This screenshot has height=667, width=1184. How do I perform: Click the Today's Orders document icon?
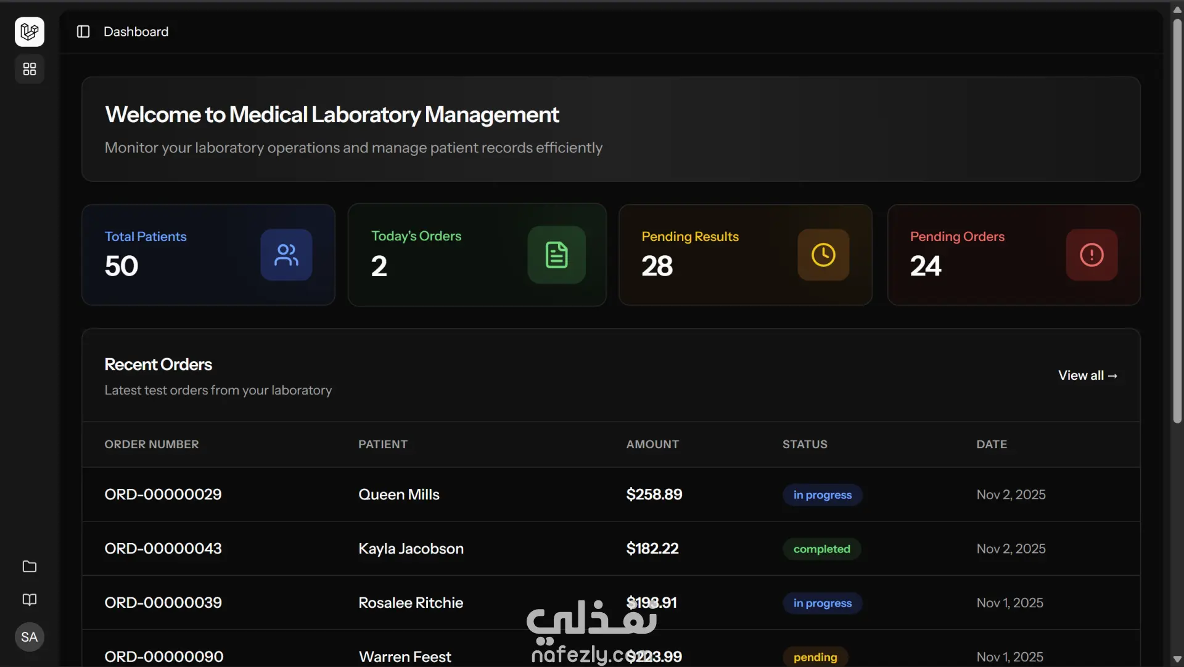[x=556, y=255]
